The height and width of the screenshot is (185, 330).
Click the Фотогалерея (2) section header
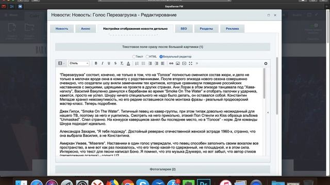[x=162, y=169]
